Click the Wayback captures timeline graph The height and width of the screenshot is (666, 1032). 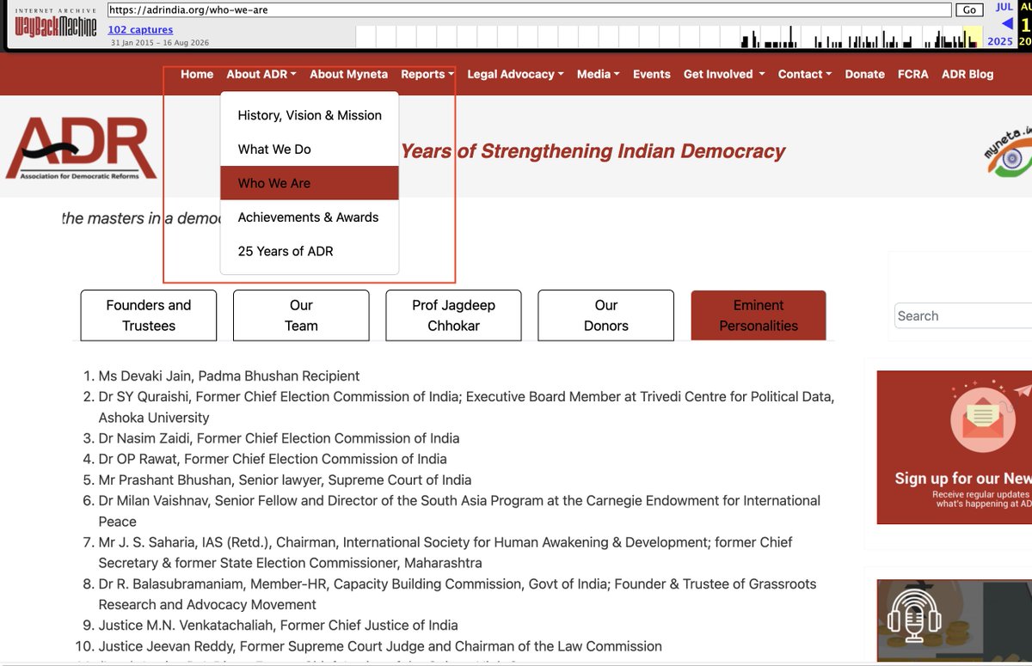point(669,36)
